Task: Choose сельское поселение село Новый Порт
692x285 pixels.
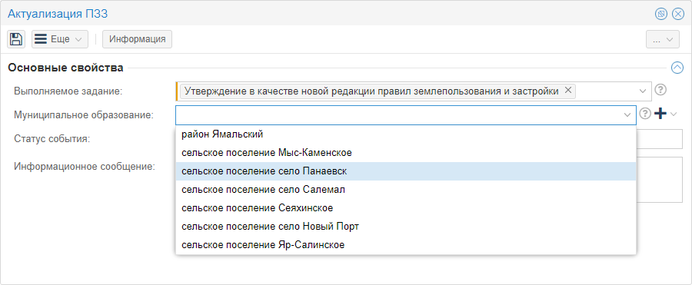Action: tap(405, 227)
